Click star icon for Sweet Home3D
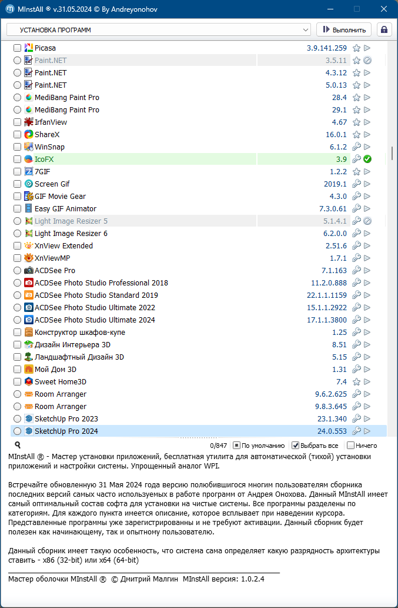 click(357, 381)
